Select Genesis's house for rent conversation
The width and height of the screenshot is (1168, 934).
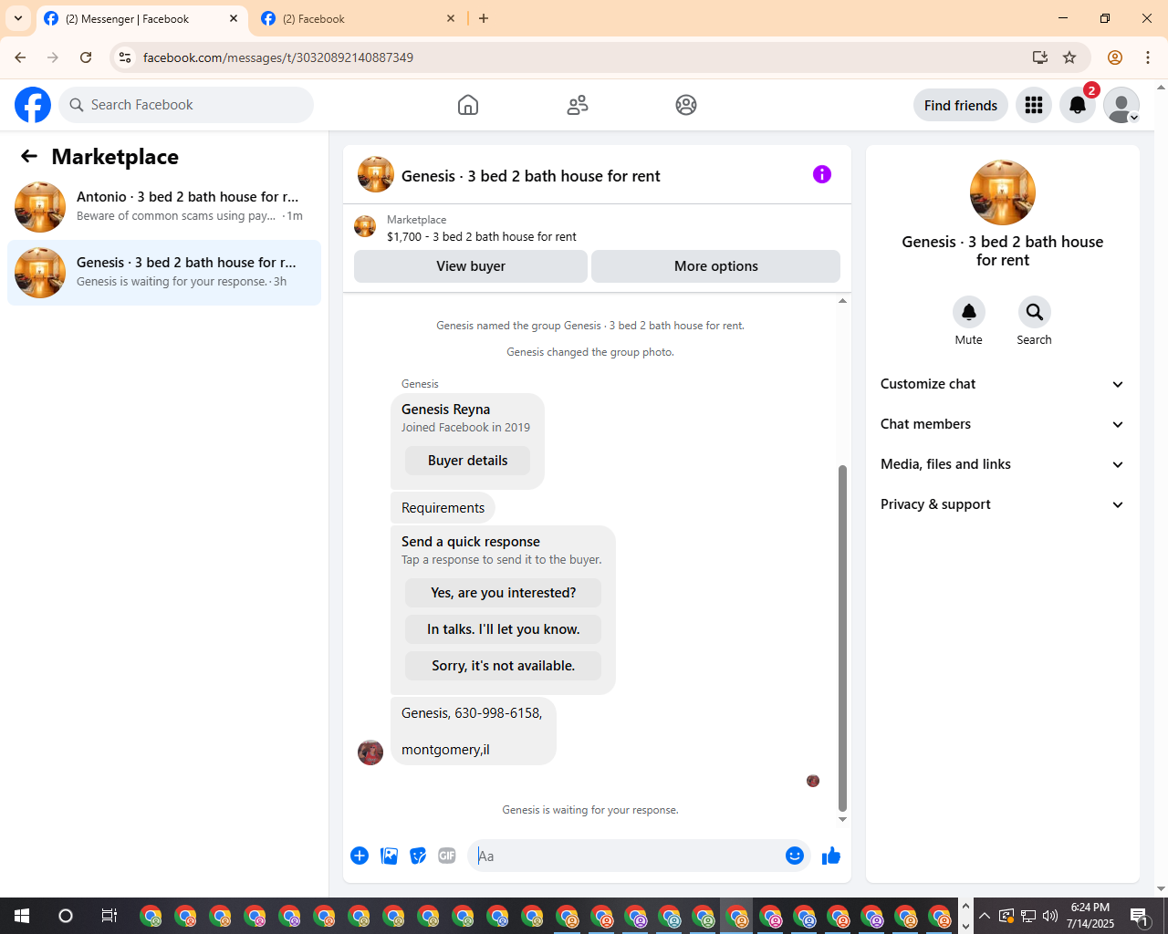pos(164,273)
